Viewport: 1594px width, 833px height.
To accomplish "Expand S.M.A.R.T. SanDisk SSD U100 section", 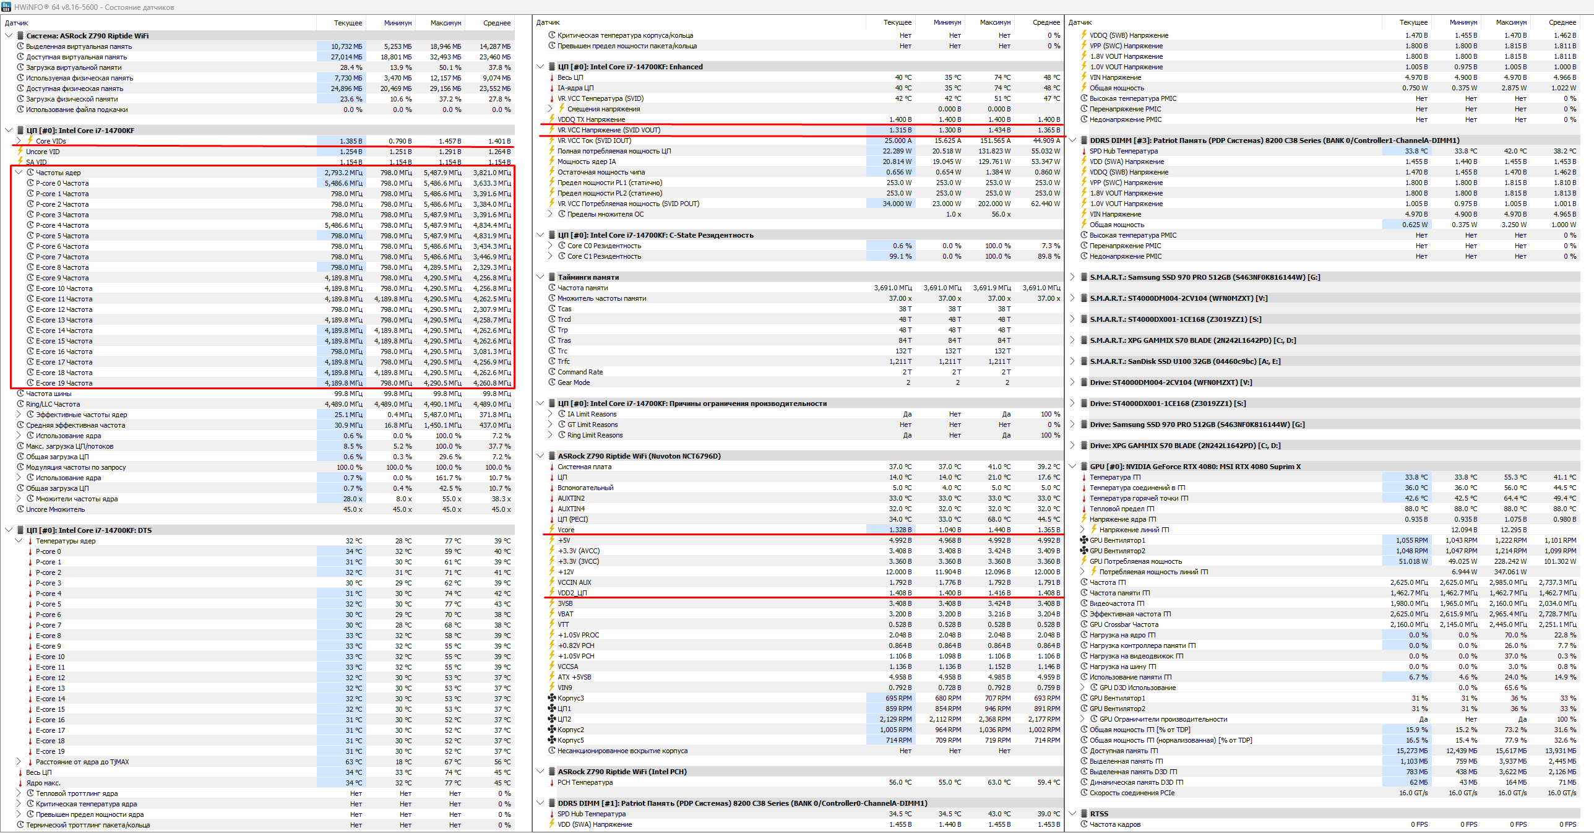I will point(1073,361).
